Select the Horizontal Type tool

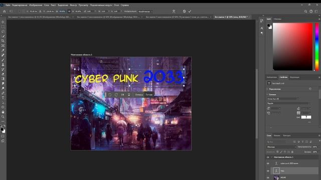(3, 98)
